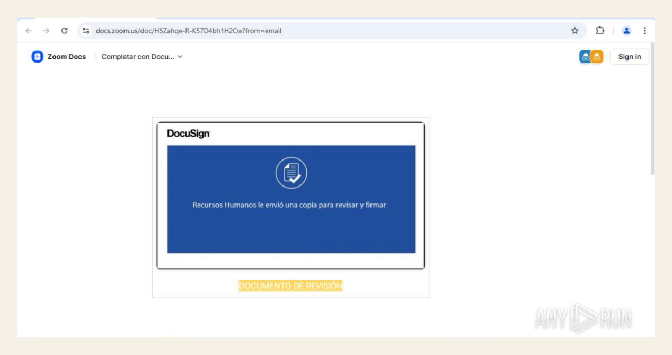Click the orange incognito avatar icon
The height and width of the screenshot is (355, 672).
596,56
